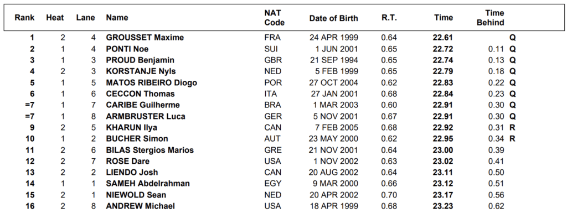Click the Date of Birth header

coord(333,18)
